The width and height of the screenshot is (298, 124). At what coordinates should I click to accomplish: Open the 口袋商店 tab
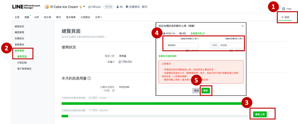pos(85,17)
